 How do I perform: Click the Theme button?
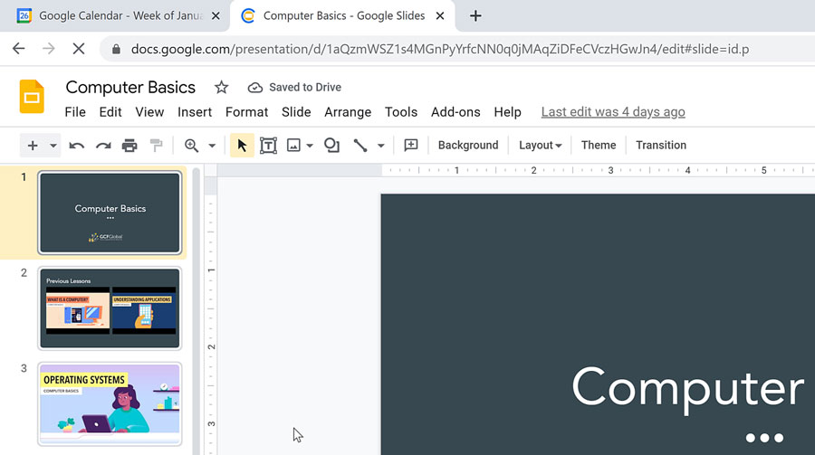pyautogui.click(x=599, y=145)
